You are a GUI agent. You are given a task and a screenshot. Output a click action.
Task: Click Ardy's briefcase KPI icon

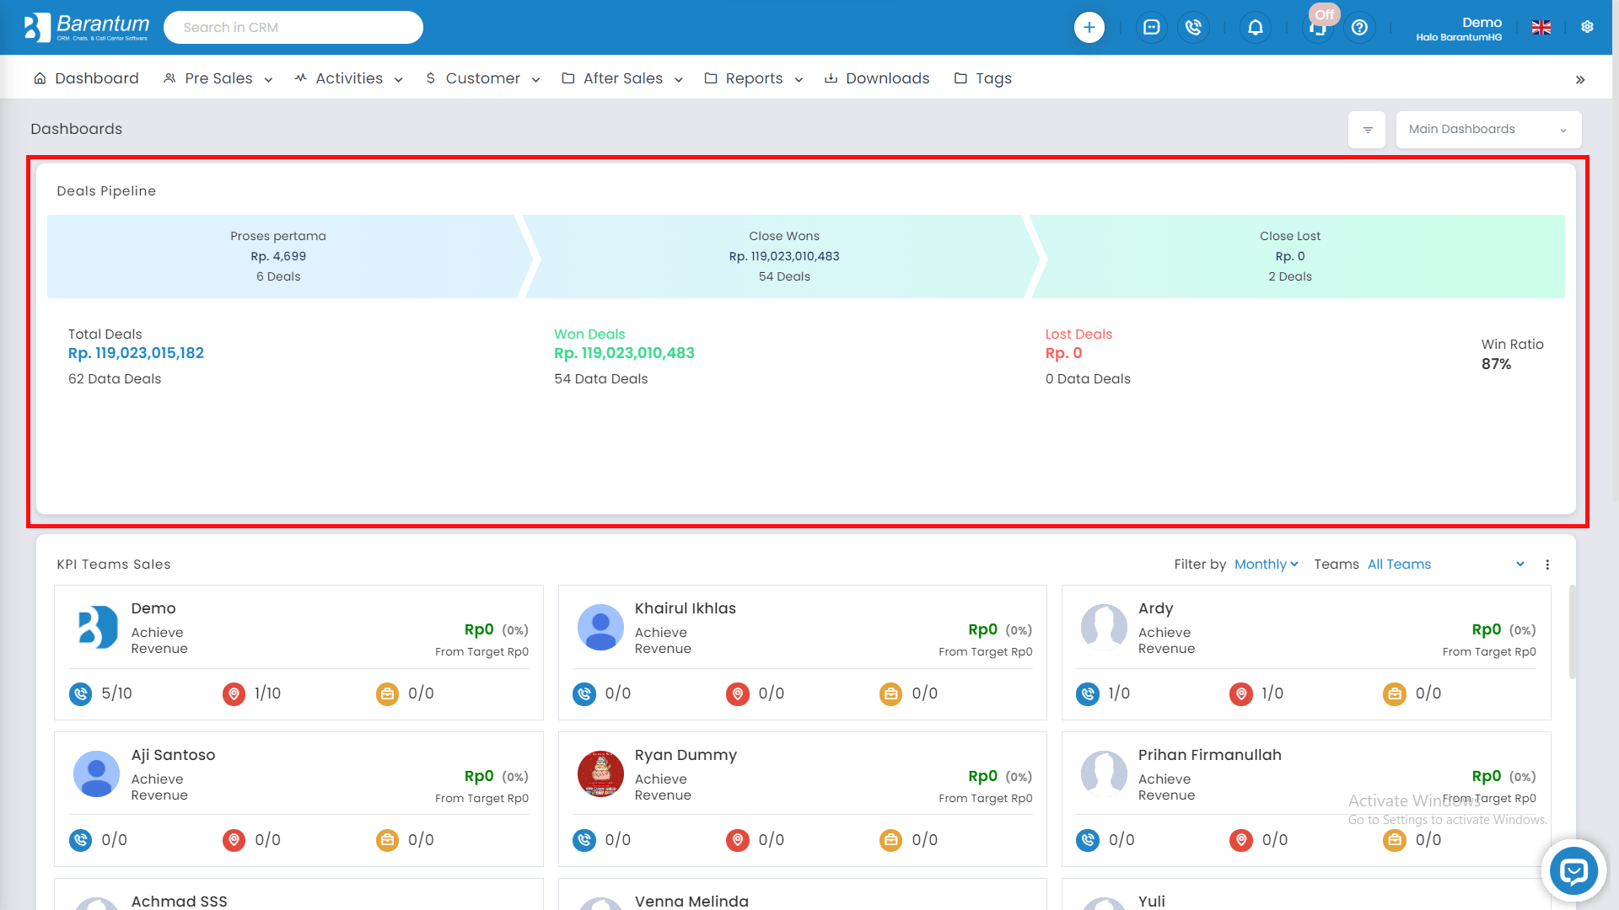(x=1395, y=694)
